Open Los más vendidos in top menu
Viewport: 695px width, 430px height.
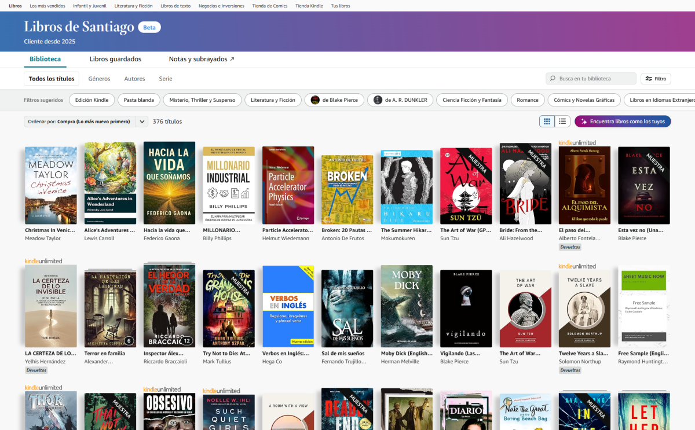47,6
